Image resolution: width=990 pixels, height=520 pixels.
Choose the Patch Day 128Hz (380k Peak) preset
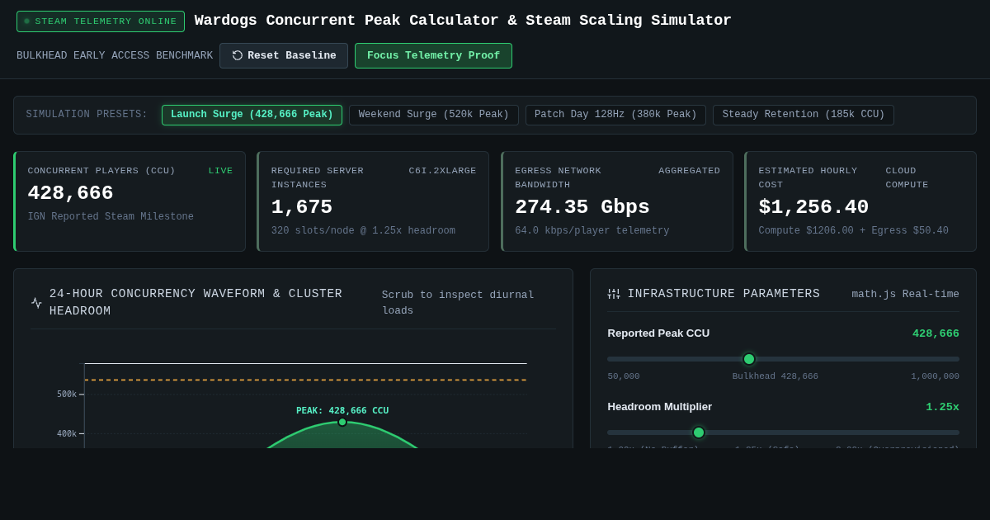[x=615, y=115]
